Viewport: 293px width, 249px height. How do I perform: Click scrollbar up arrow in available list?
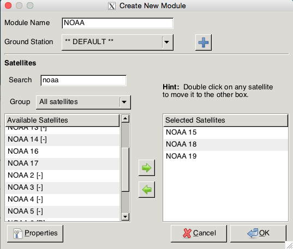pos(125,119)
